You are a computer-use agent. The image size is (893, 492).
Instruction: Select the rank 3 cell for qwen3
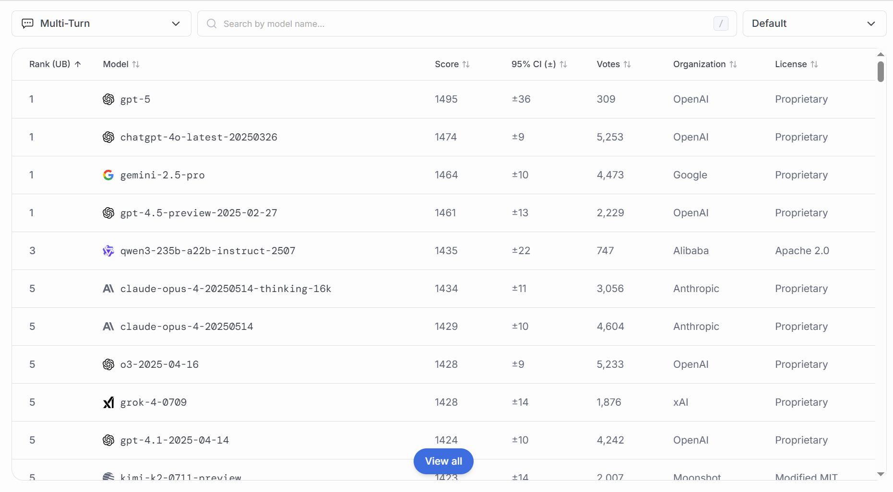pyautogui.click(x=32, y=251)
